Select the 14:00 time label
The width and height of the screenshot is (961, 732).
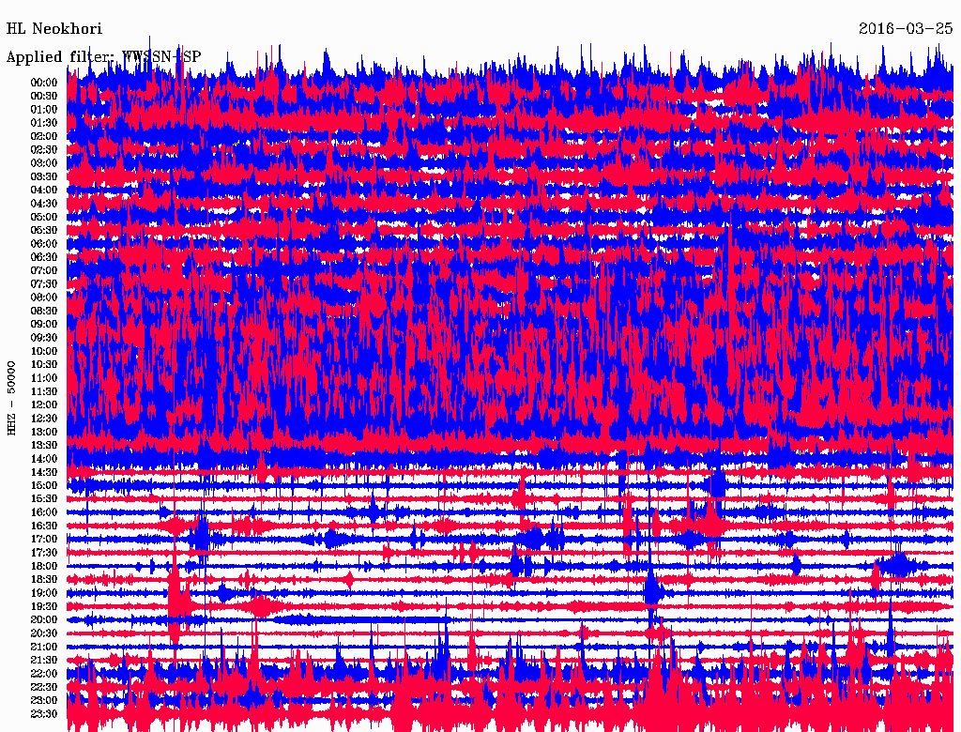coord(44,459)
